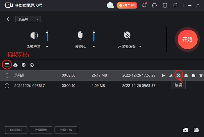
Task: Open the video clapperboard player icon
Action: (185, 130)
